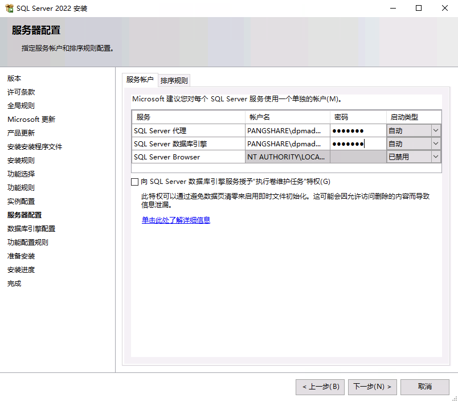The height and width of the screenshot is (402, 458).
Task: Enable the volume maintenance task privilege checkbox
Action: [x=134, y=182]
